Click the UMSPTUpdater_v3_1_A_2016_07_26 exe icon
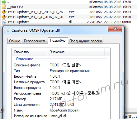 pyautogui.click(x=4, y=17)
